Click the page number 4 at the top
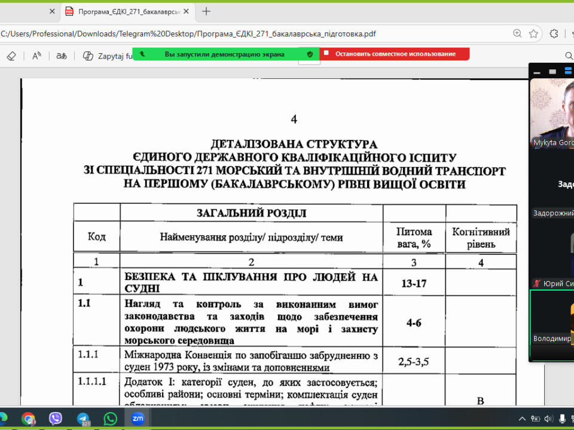Screen dimensions: 574x430 coord(294,119)
